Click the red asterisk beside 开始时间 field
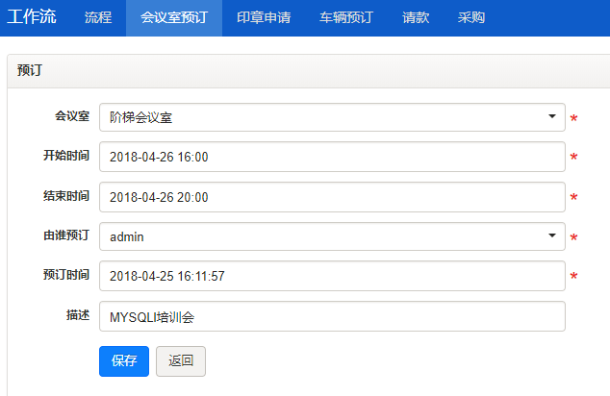 [x=573, y=157]
